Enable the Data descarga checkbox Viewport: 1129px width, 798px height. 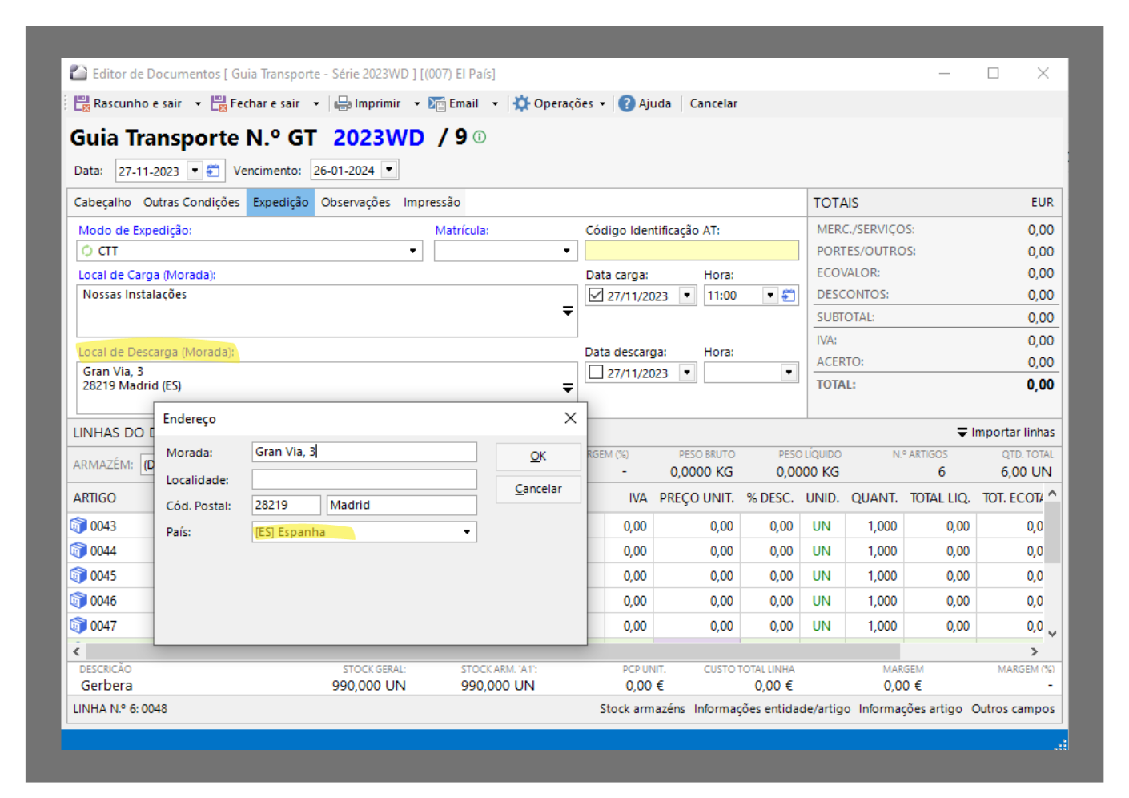(596, 373)
